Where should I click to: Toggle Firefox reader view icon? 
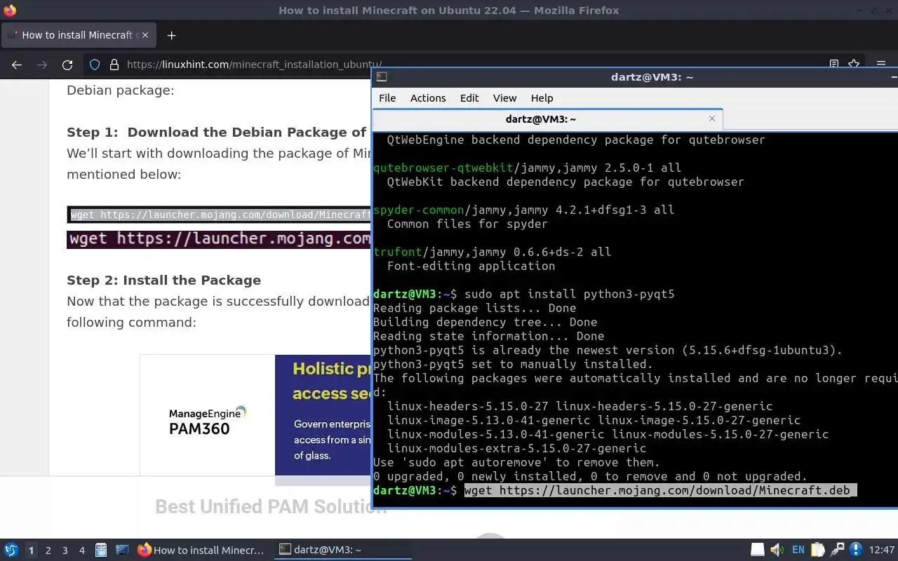(x=834, y=64)
